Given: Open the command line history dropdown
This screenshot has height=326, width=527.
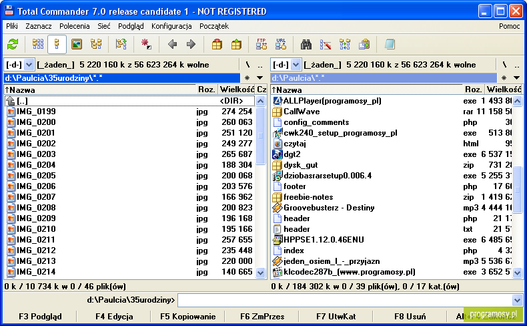Looking at the screenshot, I should (x=517, y=300).
